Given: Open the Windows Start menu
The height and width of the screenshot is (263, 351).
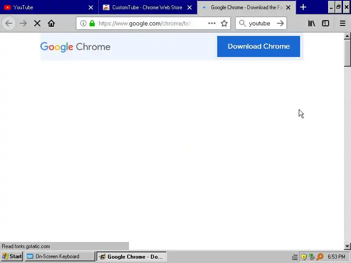Looking at the screenshot, I should (12, 256).
